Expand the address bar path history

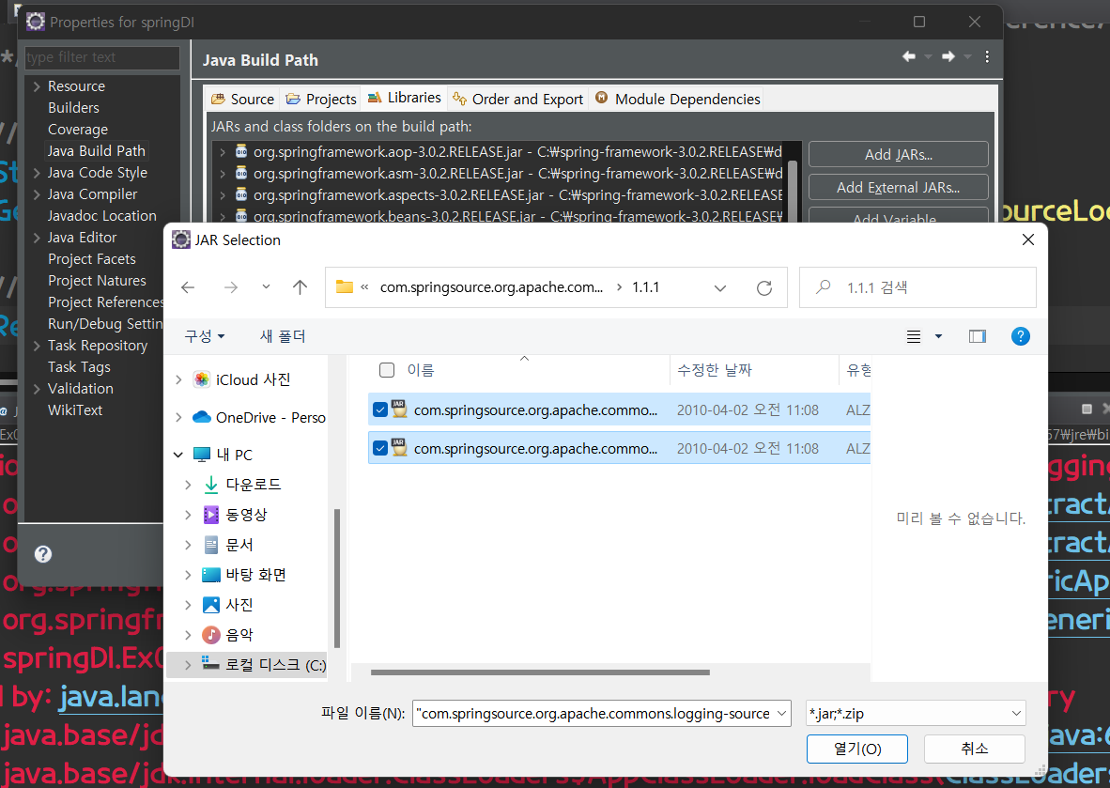[720, 287]
